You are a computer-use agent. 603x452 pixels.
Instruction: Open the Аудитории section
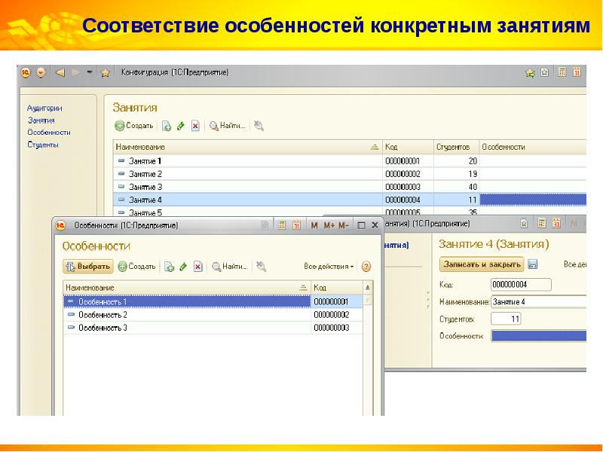coord(44,108)
